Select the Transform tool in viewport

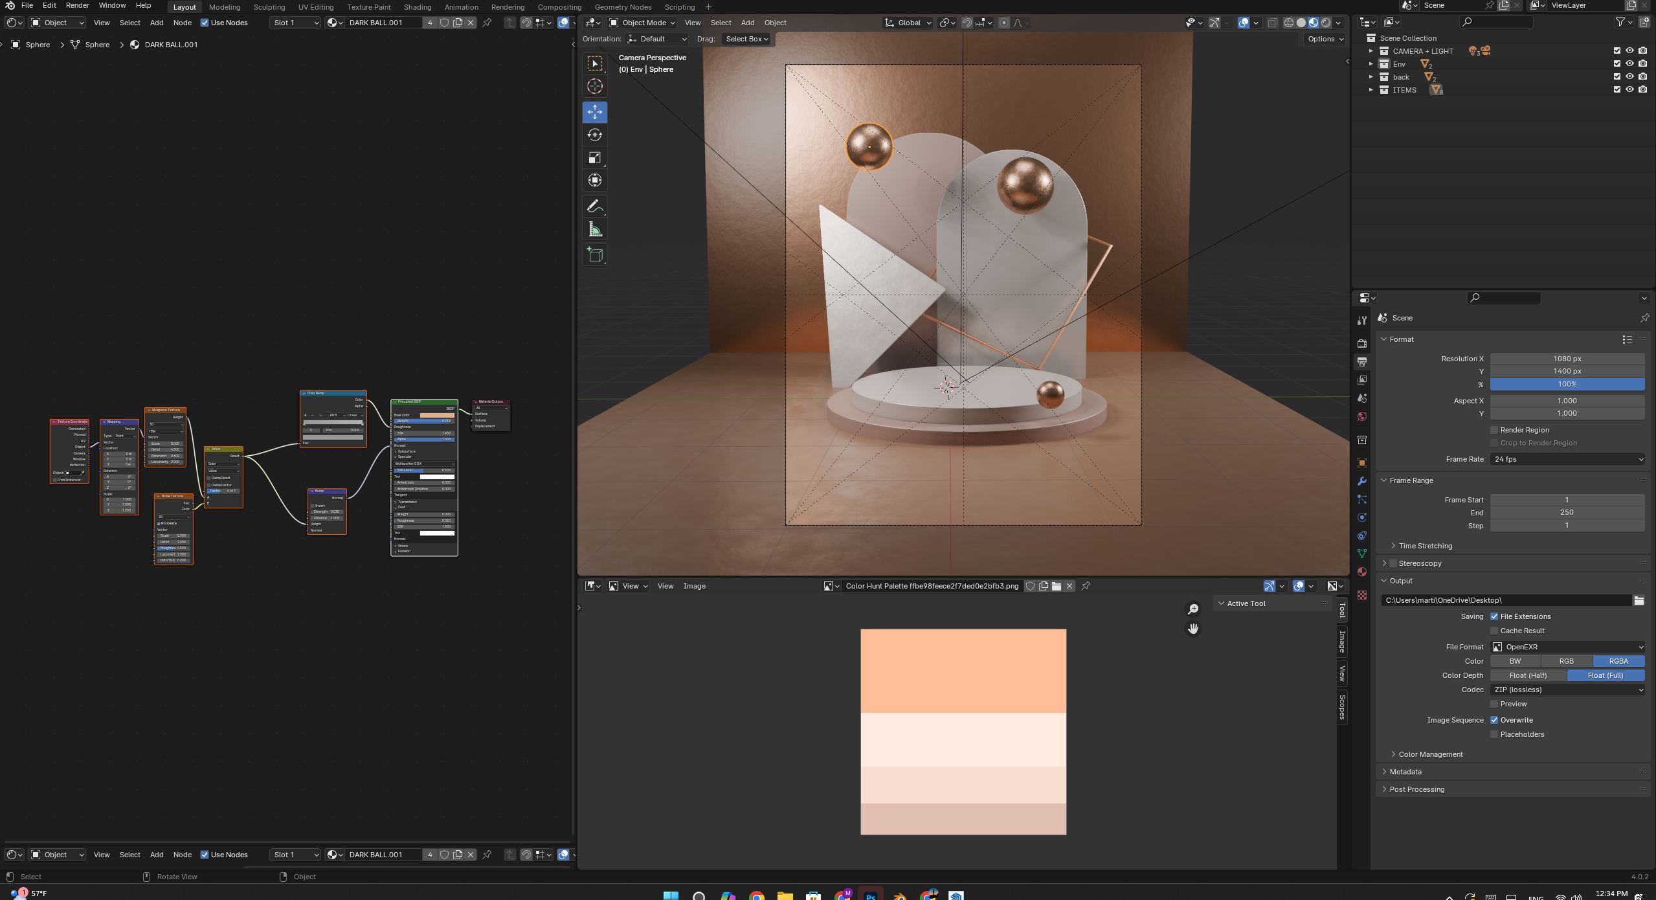point(594,180)
